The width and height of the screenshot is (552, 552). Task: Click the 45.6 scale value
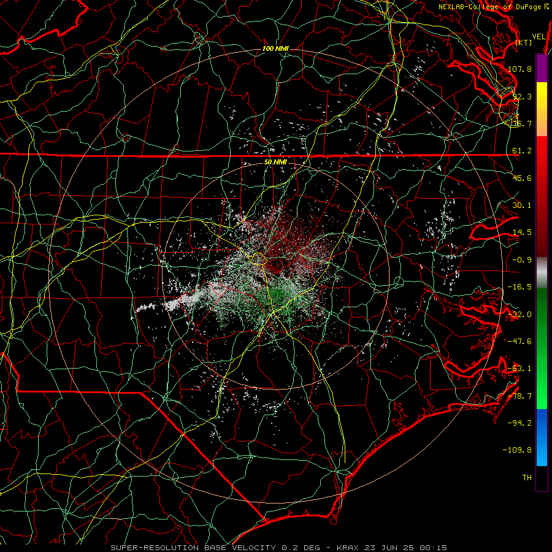point(522,178)
